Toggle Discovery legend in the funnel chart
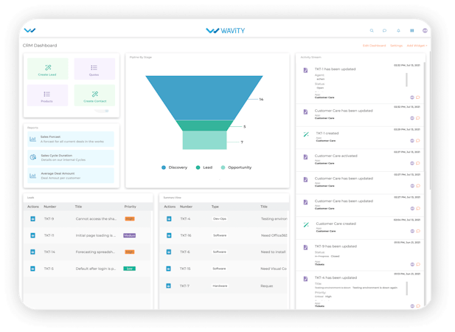The image size is (455, 332). click(x=174, y=167)
